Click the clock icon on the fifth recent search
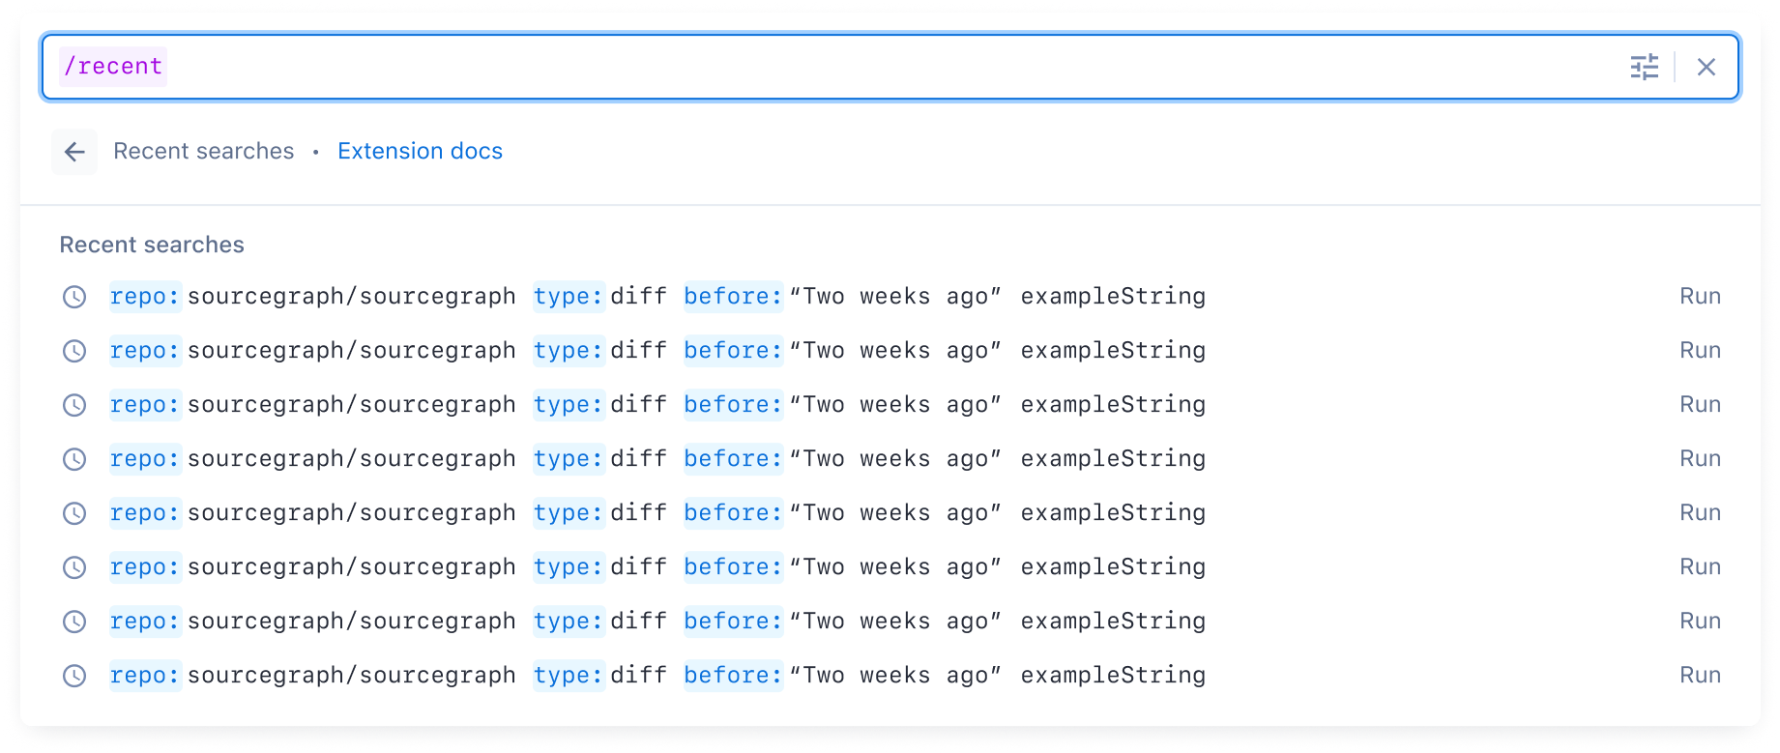This screenshot has height=753, width=1780. pyautogui.click(x=74, y=513)
